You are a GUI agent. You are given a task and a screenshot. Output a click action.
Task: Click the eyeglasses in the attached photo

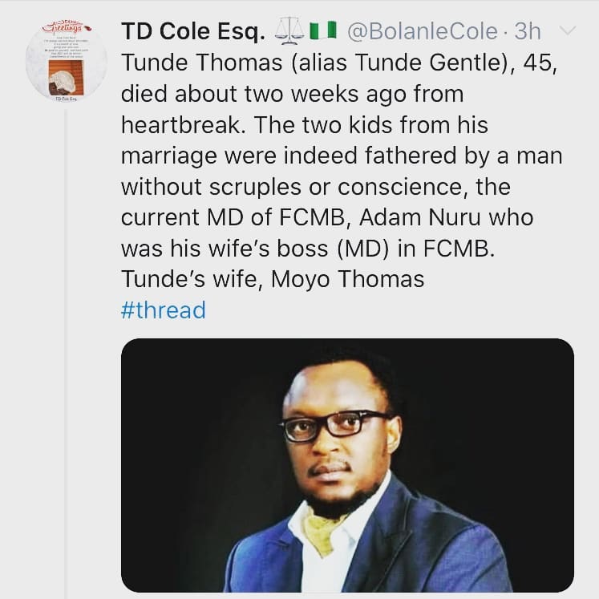point(336,426)
